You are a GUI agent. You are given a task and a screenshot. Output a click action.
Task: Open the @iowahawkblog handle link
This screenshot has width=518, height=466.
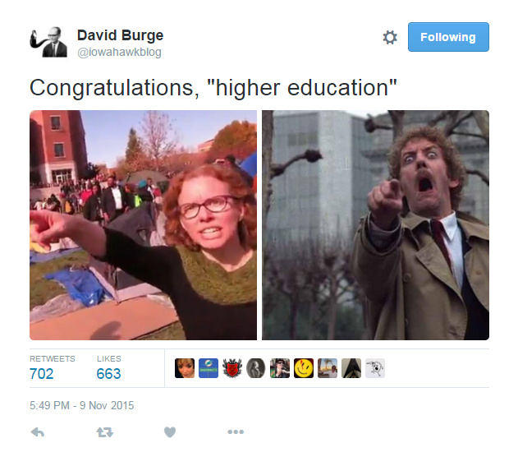click(119, 53)
